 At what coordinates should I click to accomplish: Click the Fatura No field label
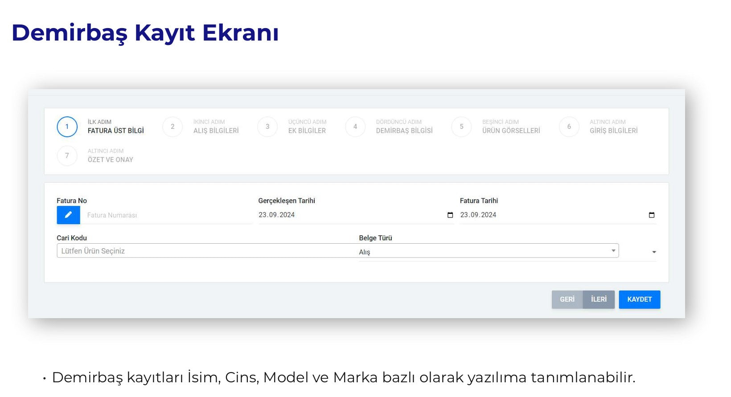click(x=72, y=201)
